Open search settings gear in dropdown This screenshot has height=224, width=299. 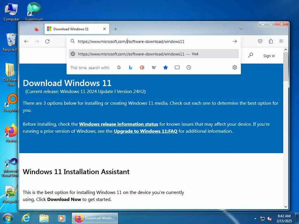[x=235, y=67]
